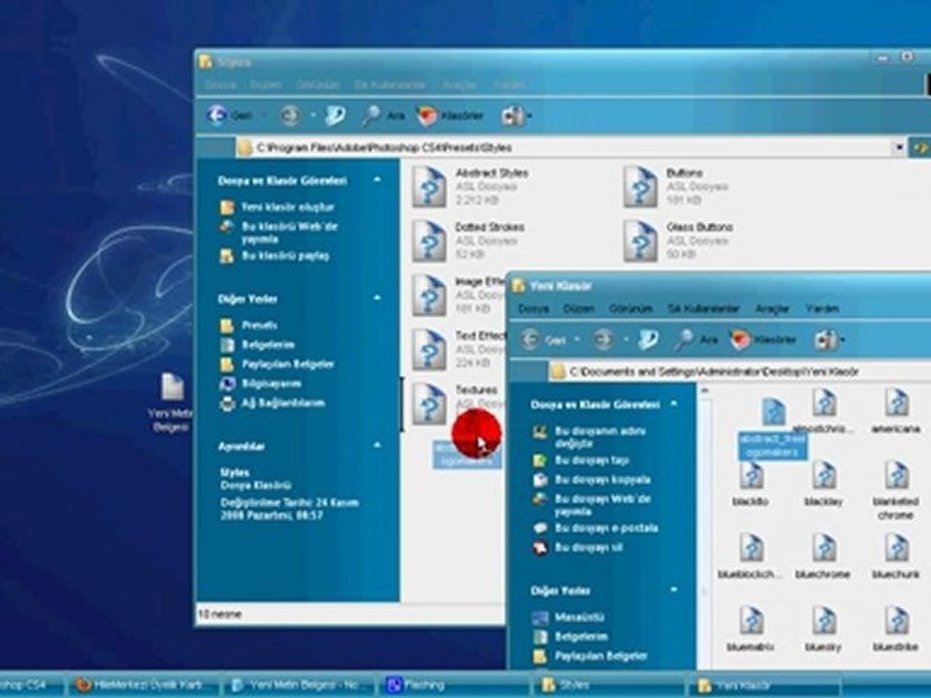Image resolution: width=931 pixels, height=698 pixels.
Task: Click 'Bu klasörü paylaş' link
Action: point(274,256)
